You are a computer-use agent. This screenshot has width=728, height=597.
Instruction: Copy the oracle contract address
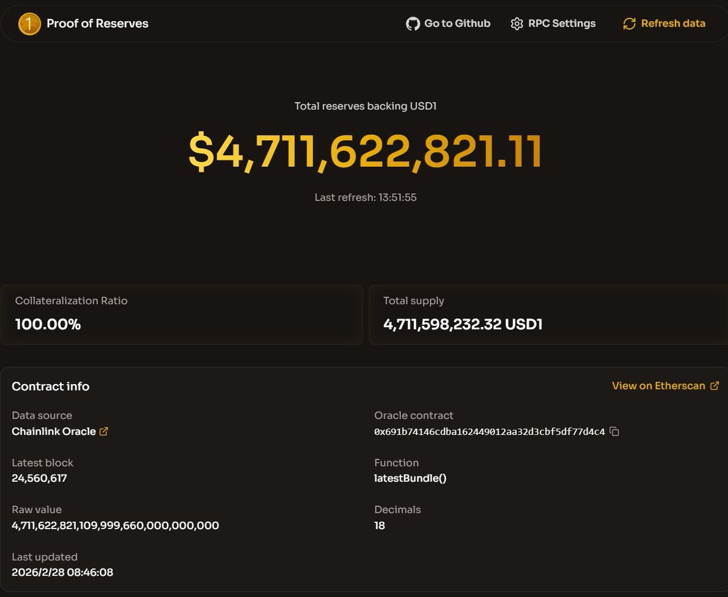(x=615, y=432)
